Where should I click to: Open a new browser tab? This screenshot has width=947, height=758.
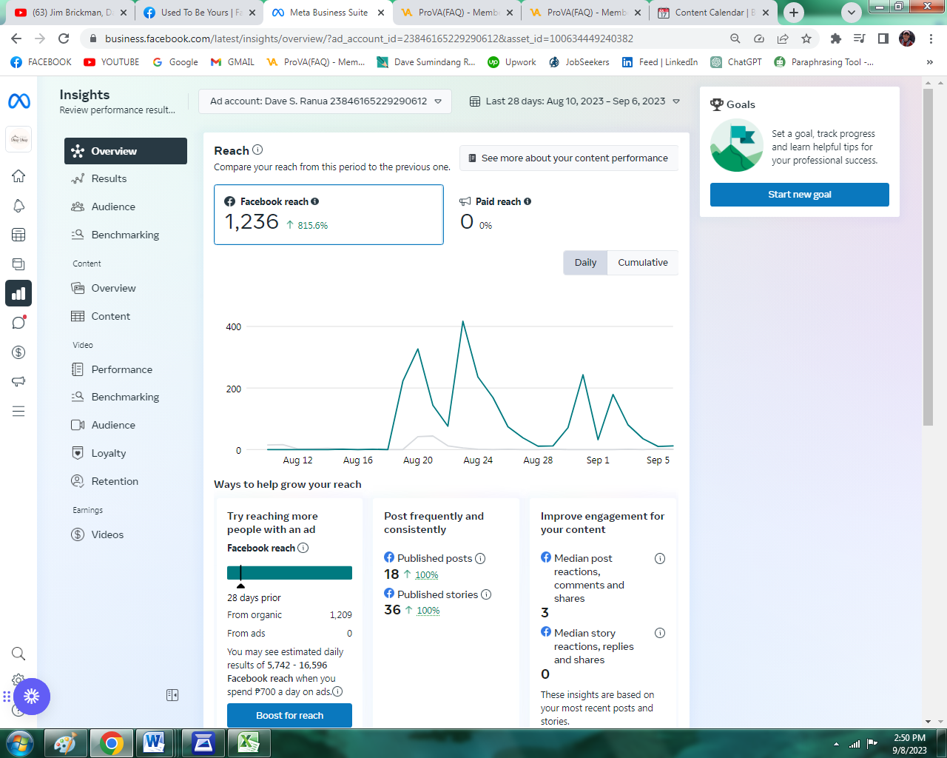click(x=794, y=13)
